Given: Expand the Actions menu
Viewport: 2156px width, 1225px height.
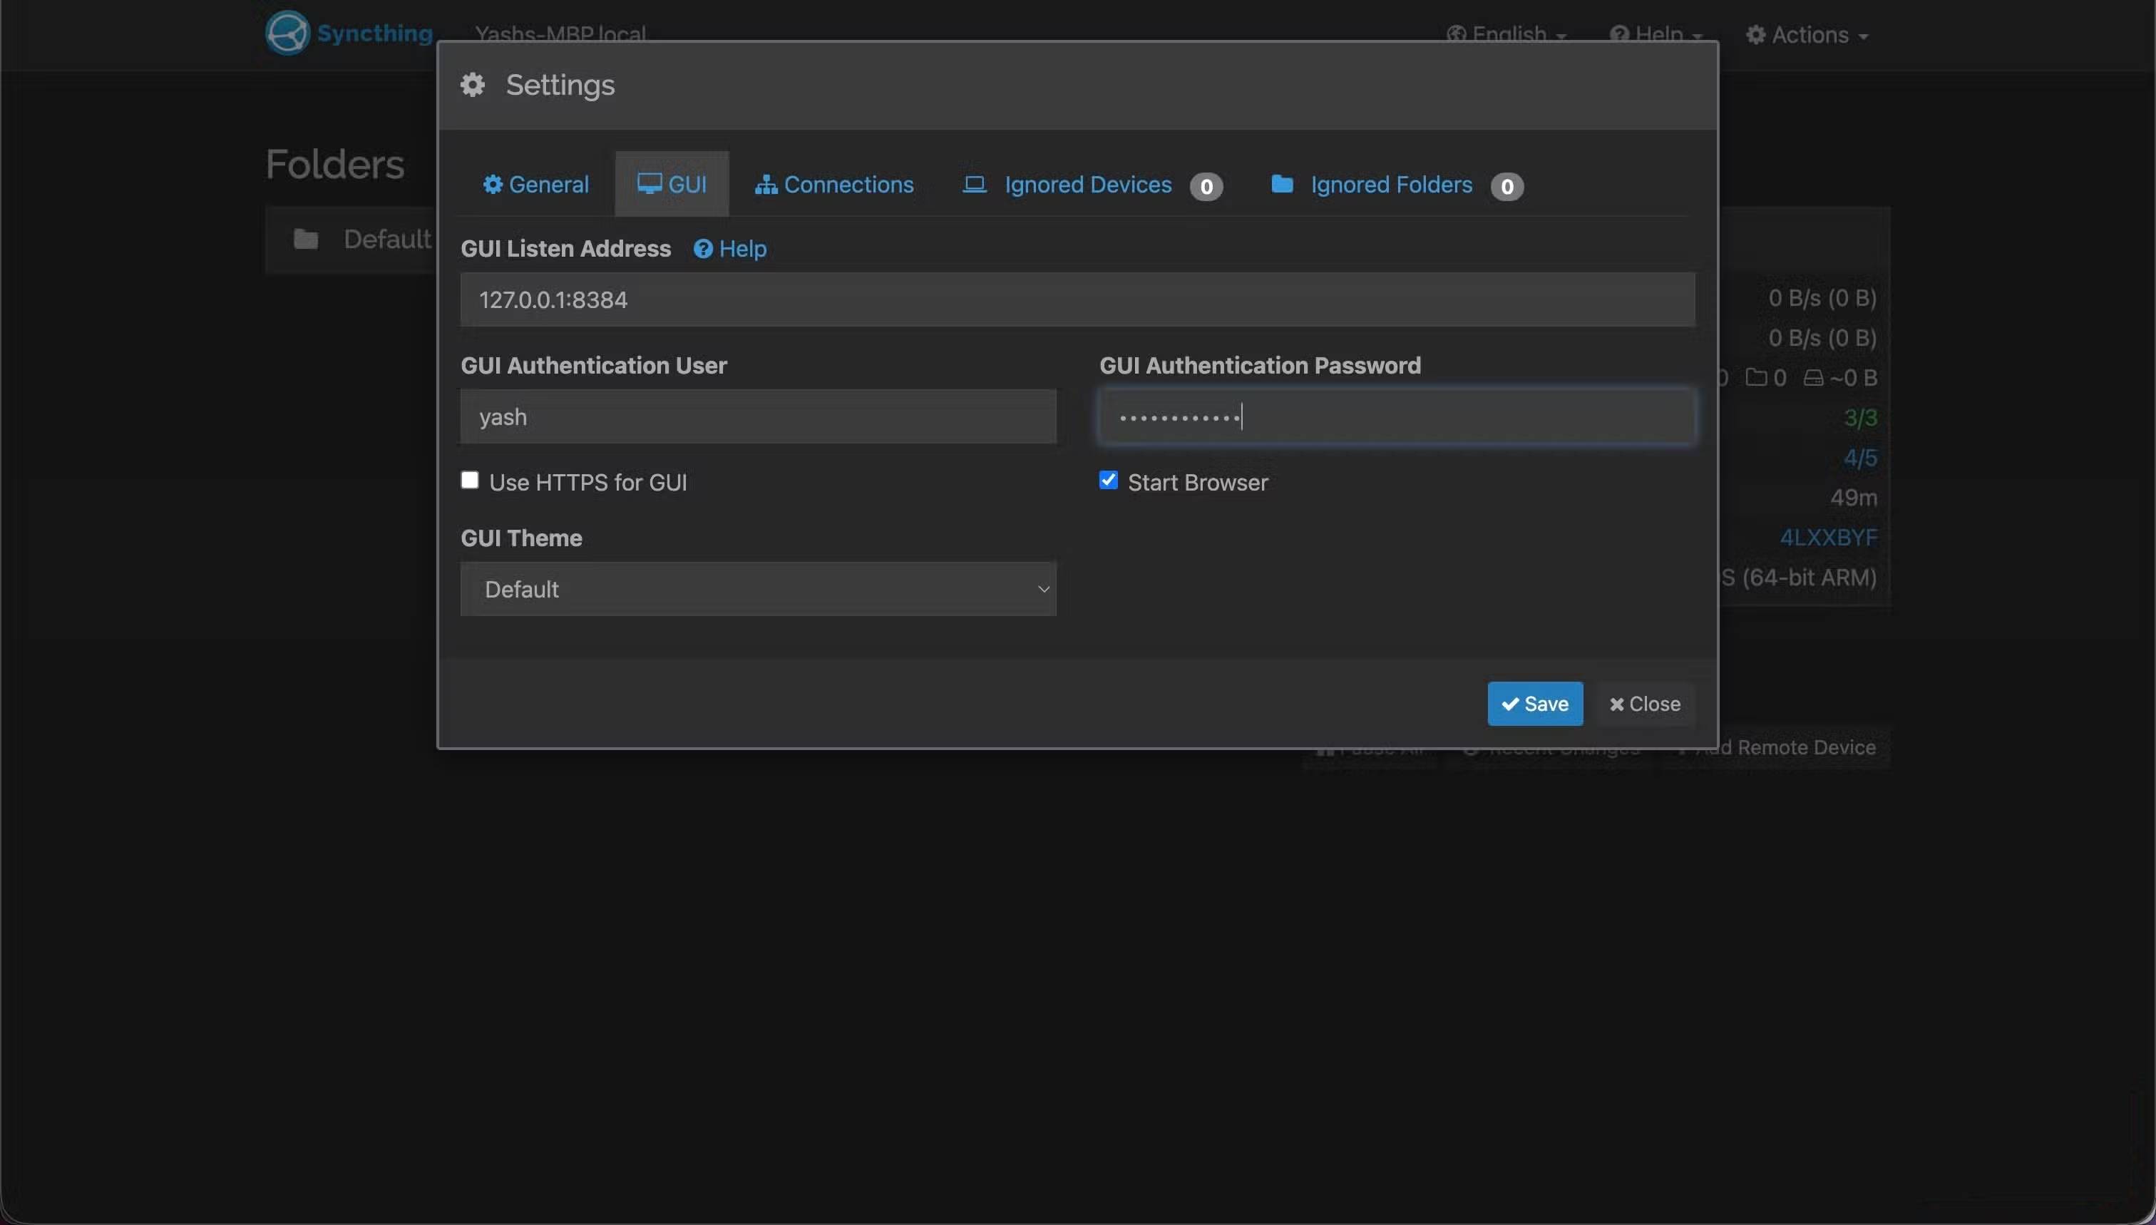Looking at the screenshot, I should [1805, 34].
